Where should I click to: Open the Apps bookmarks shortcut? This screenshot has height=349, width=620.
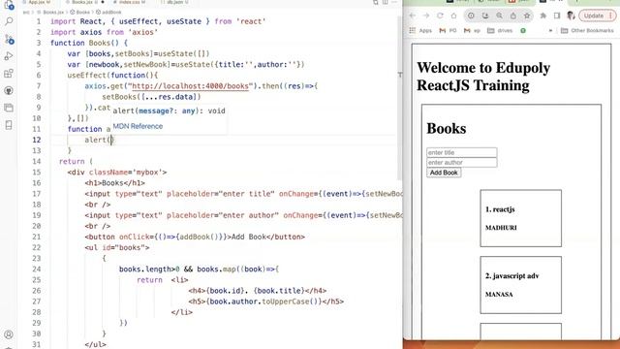coord(420,30)
